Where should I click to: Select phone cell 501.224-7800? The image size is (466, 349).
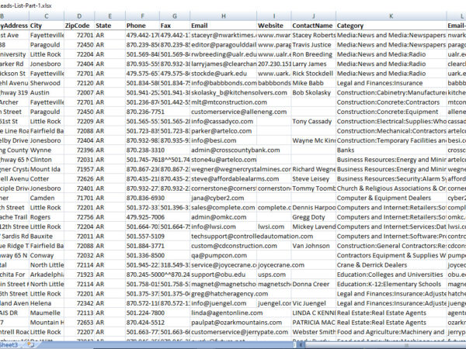pyautogui.click(x=142, y=313)
